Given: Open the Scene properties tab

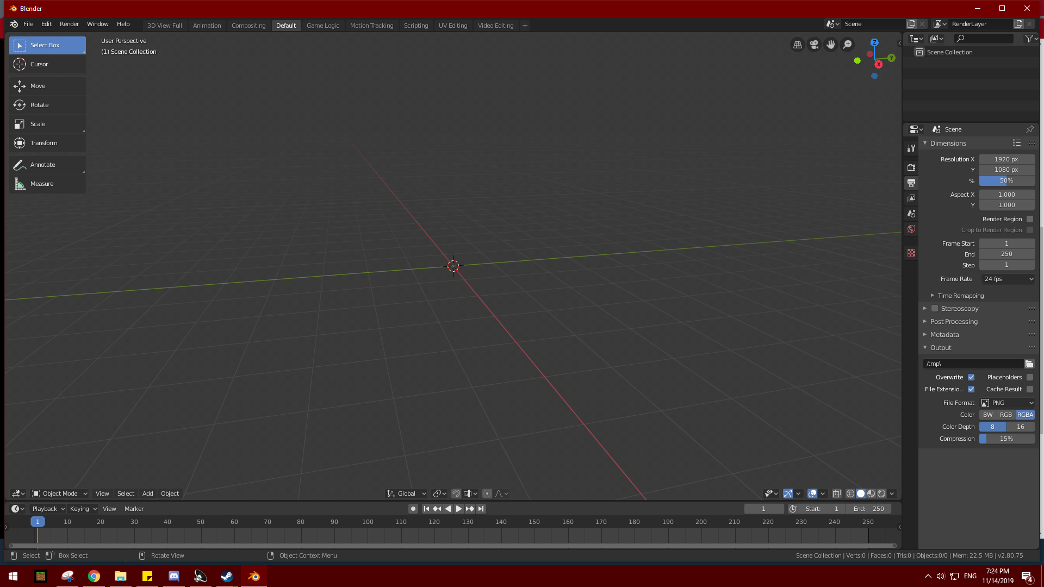Looking at the screenshot, I should coord(911,214).
